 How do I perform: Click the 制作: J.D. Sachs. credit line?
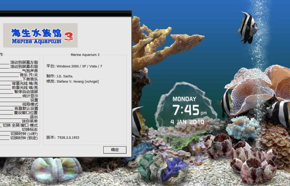click(60, 76)
